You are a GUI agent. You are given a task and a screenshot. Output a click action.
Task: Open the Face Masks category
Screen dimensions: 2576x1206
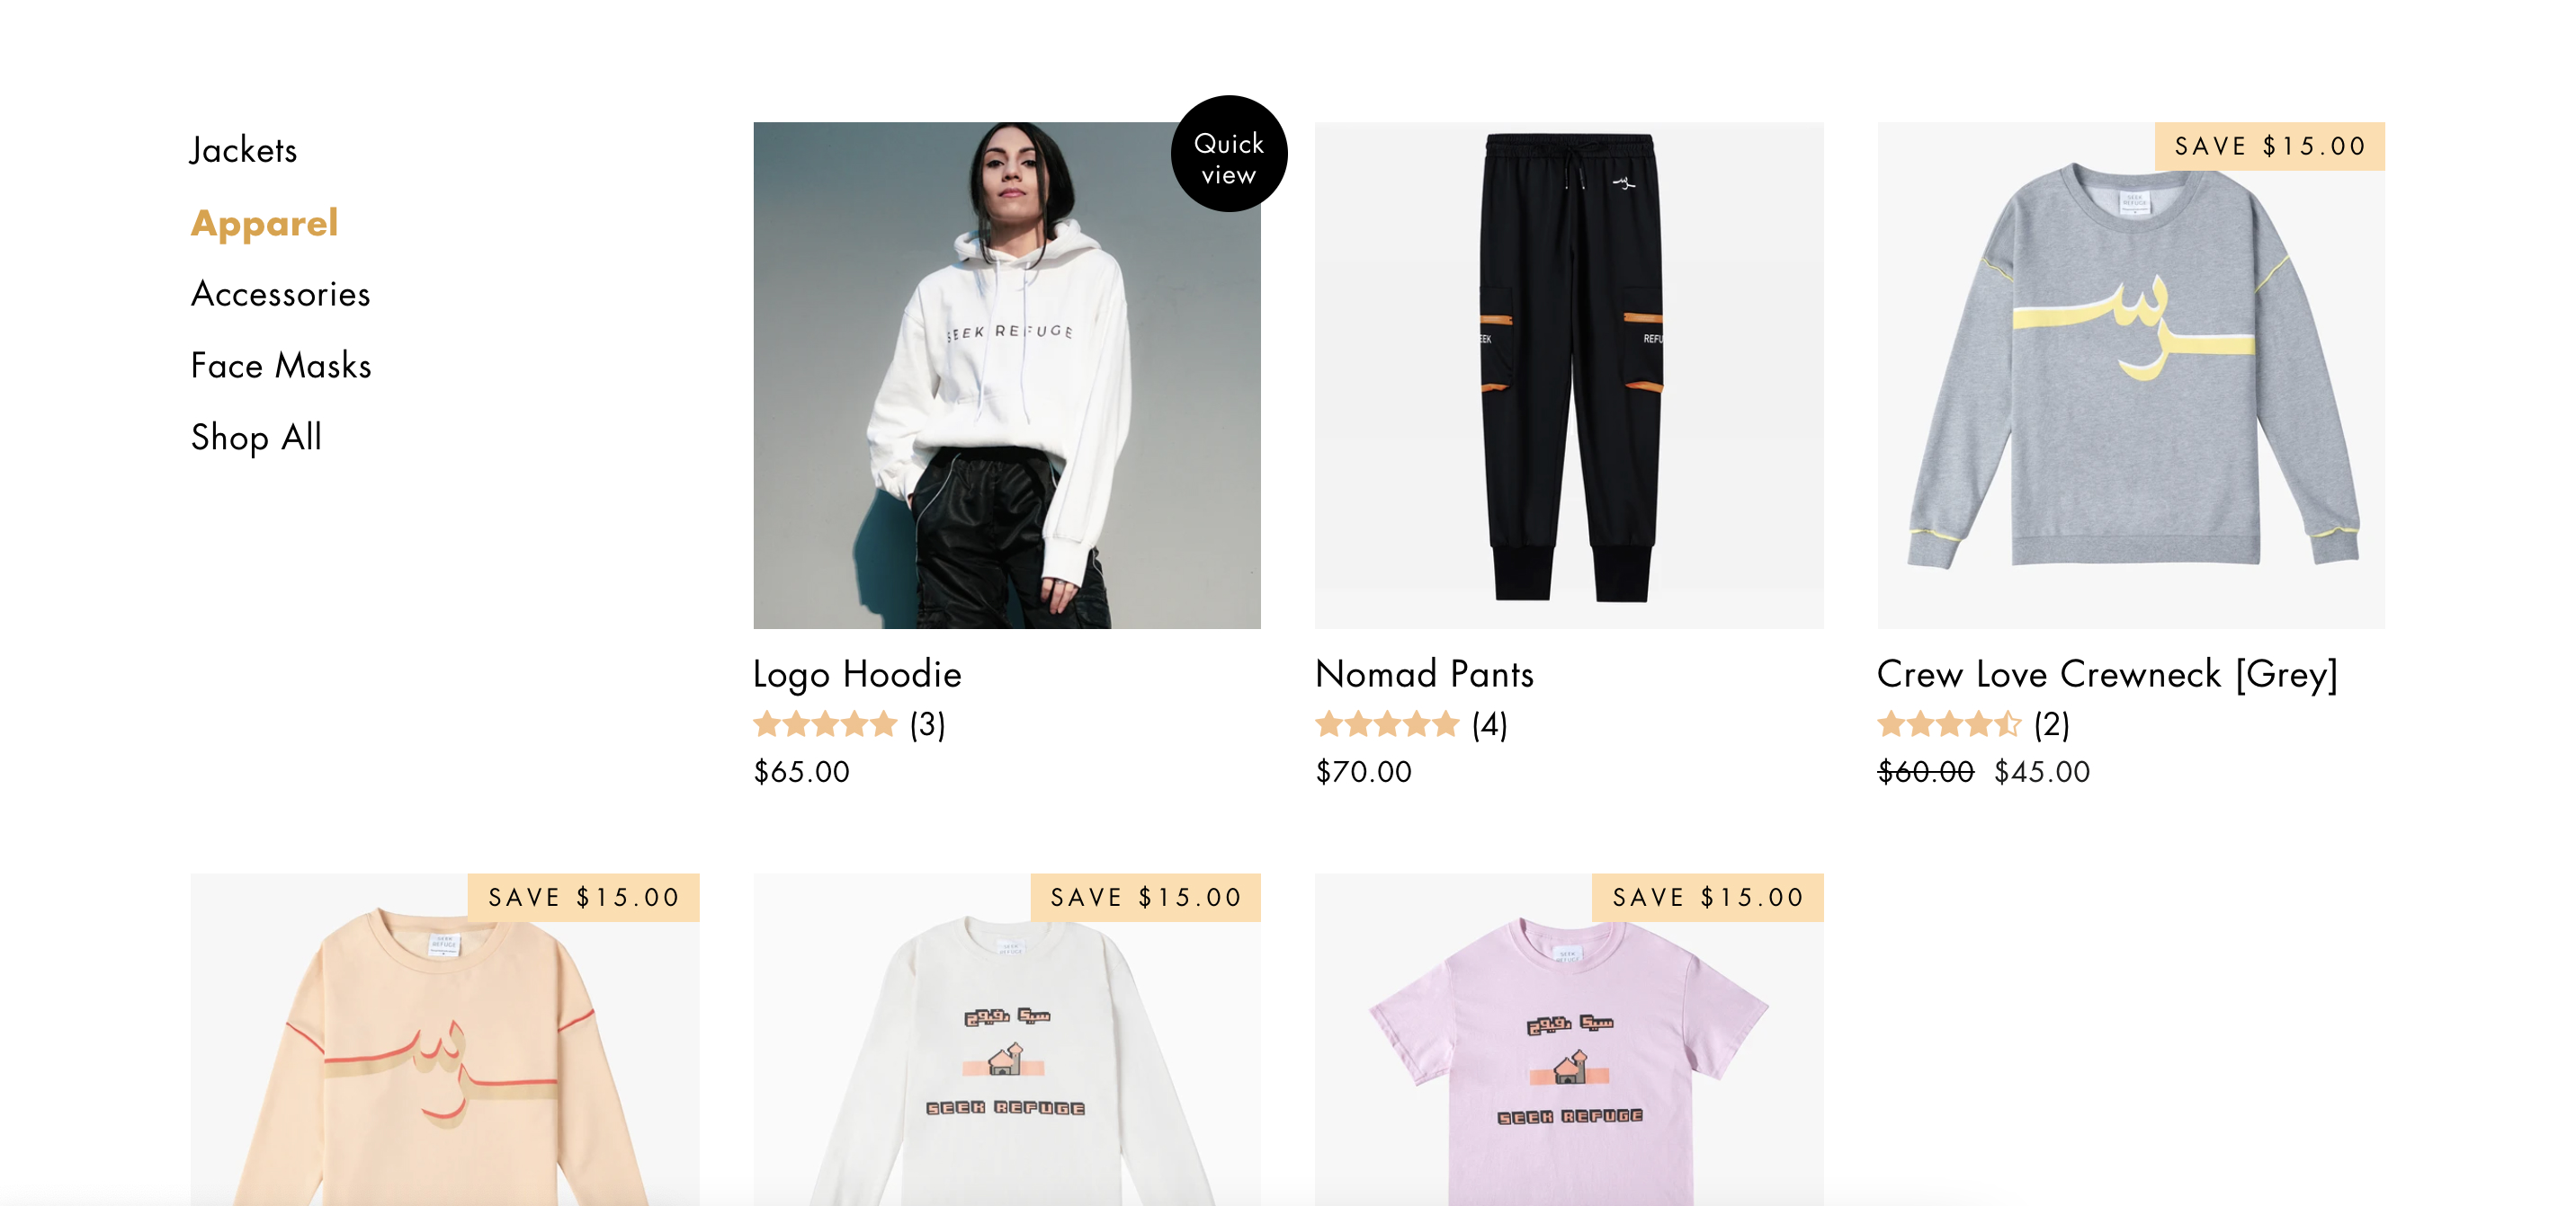click(x=281, y=366)
